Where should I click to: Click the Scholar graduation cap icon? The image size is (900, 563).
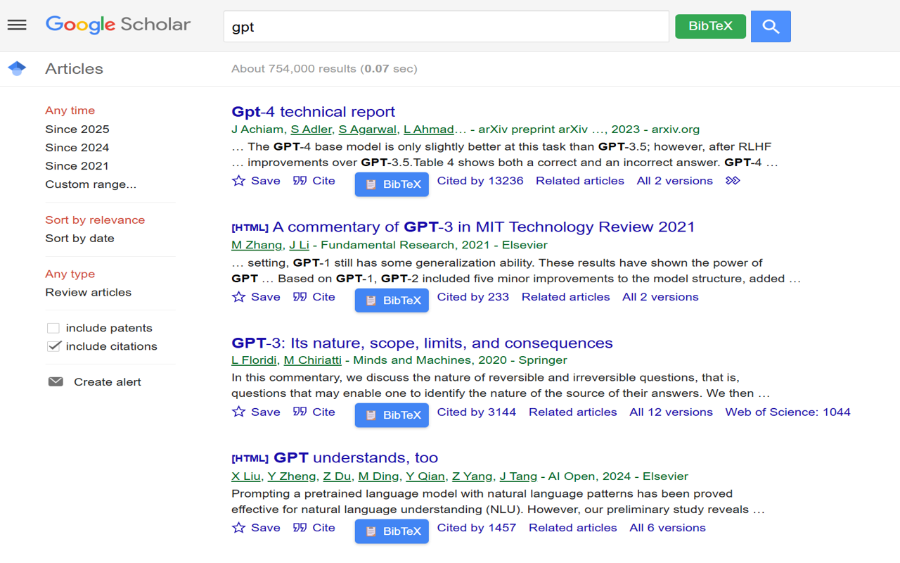point(17,68)
